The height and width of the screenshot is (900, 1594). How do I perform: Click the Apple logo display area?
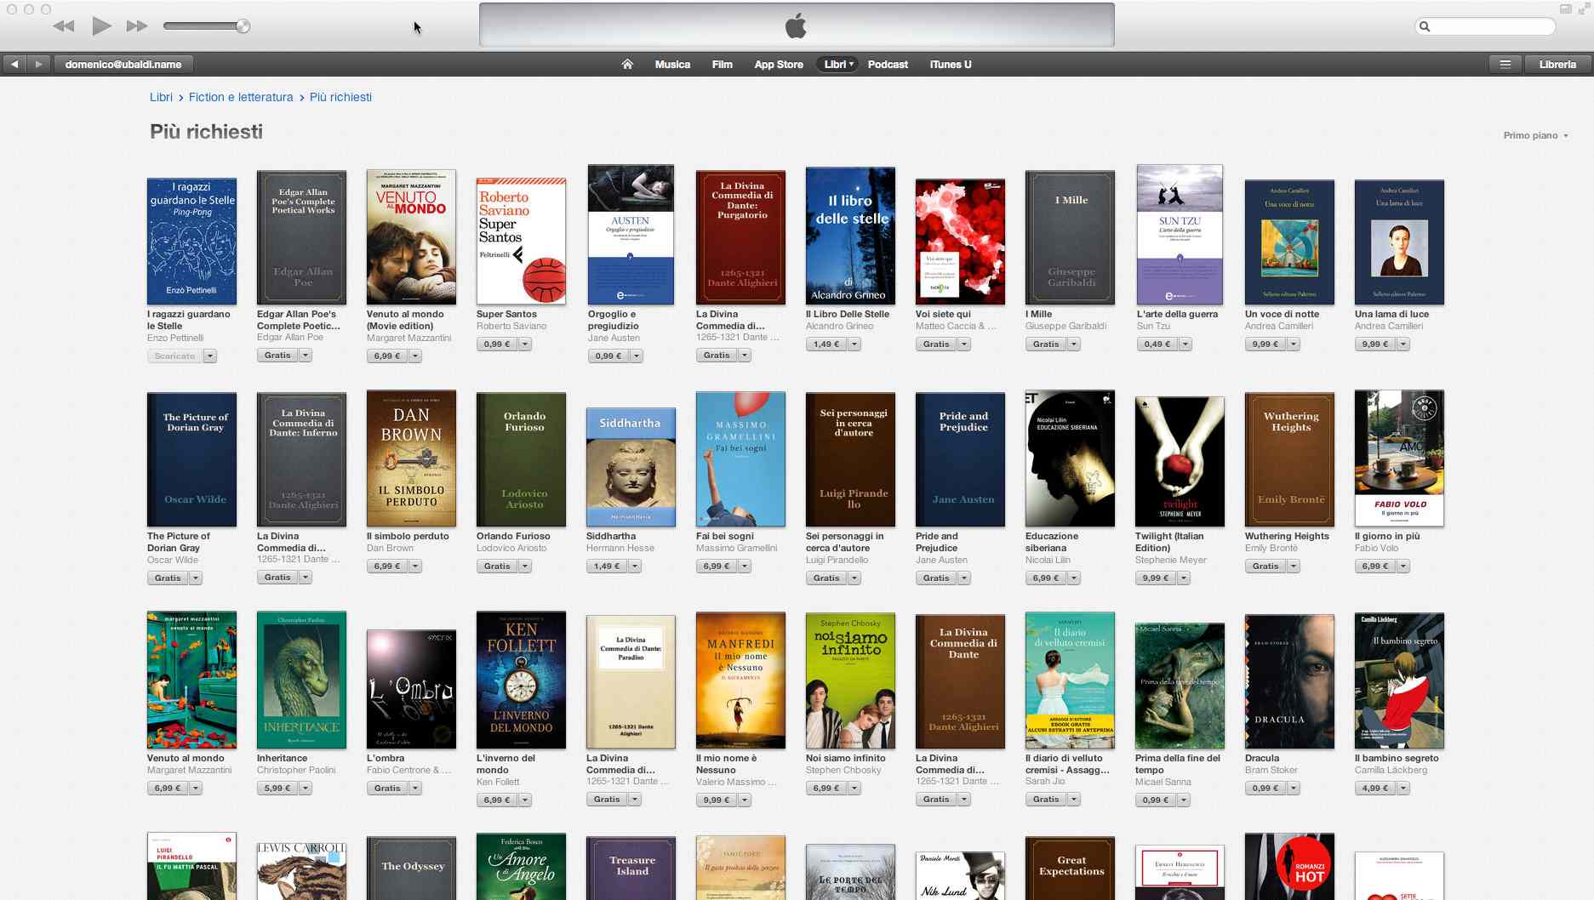click(797, 26)
